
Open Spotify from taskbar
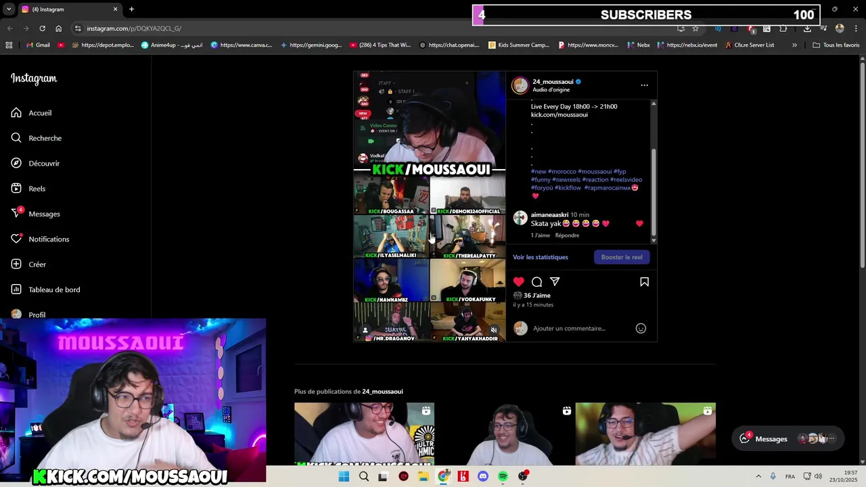coord(503,476)
